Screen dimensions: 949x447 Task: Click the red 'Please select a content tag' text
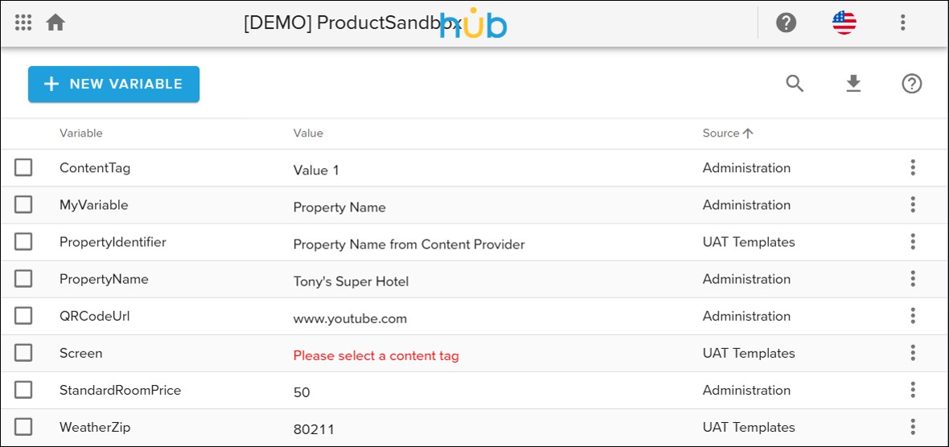coord(376,355)
